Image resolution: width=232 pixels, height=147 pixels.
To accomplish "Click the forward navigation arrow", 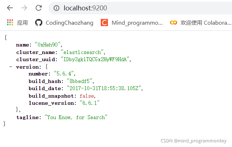I will [x=24, y=8].
